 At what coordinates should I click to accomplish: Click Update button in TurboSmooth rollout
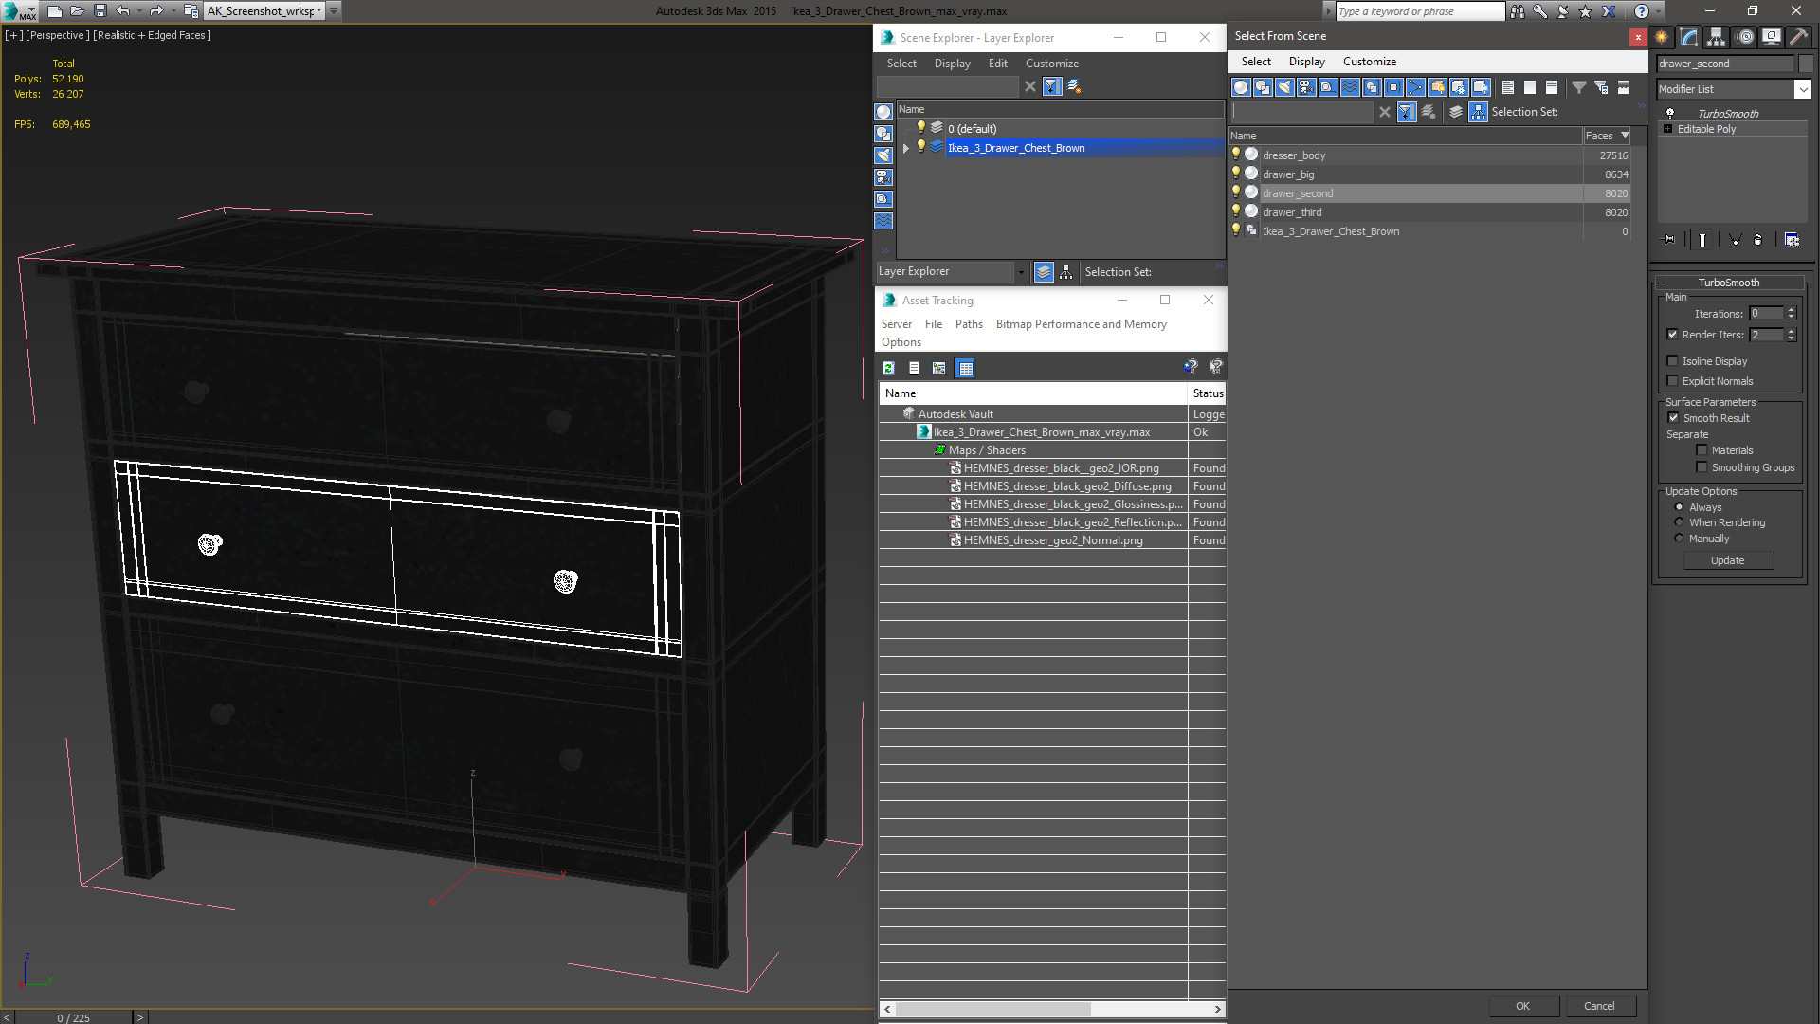1727,560
